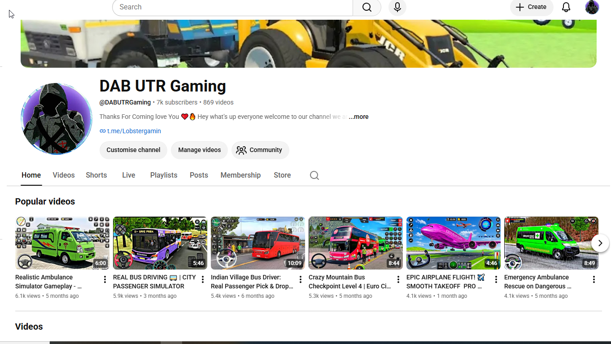
Task: Open Crazy Mountain Bus Checkpoint title
Action: click(349, 282)
